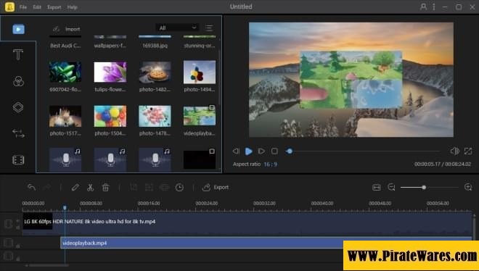Change the 16 : 9 aspect ratio
This screenshot has height=271, width=479.
tap(271, 164)
